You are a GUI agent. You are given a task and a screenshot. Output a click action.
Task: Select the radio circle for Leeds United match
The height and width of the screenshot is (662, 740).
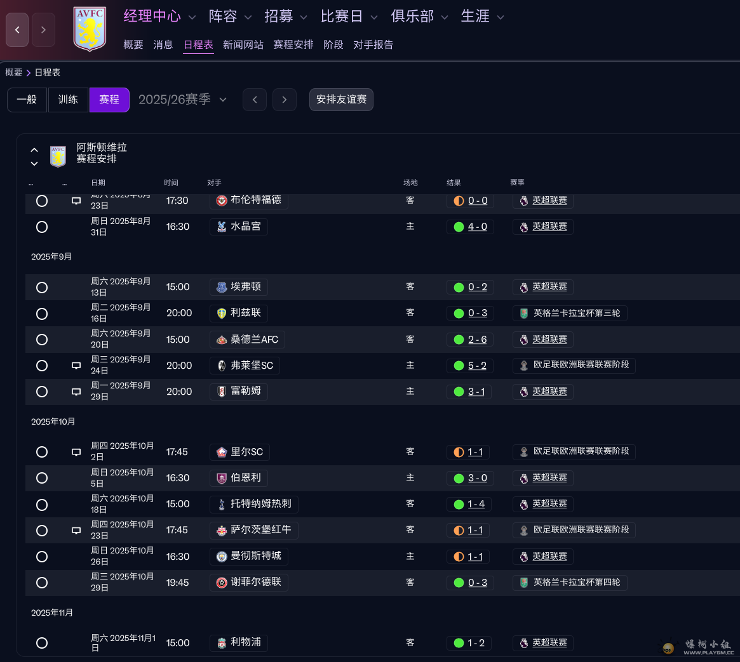tap(42, 314)
